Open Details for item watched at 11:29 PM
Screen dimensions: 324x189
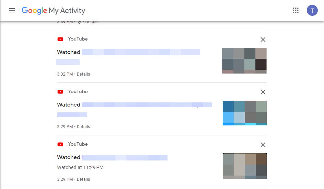[x=83, y=179]
